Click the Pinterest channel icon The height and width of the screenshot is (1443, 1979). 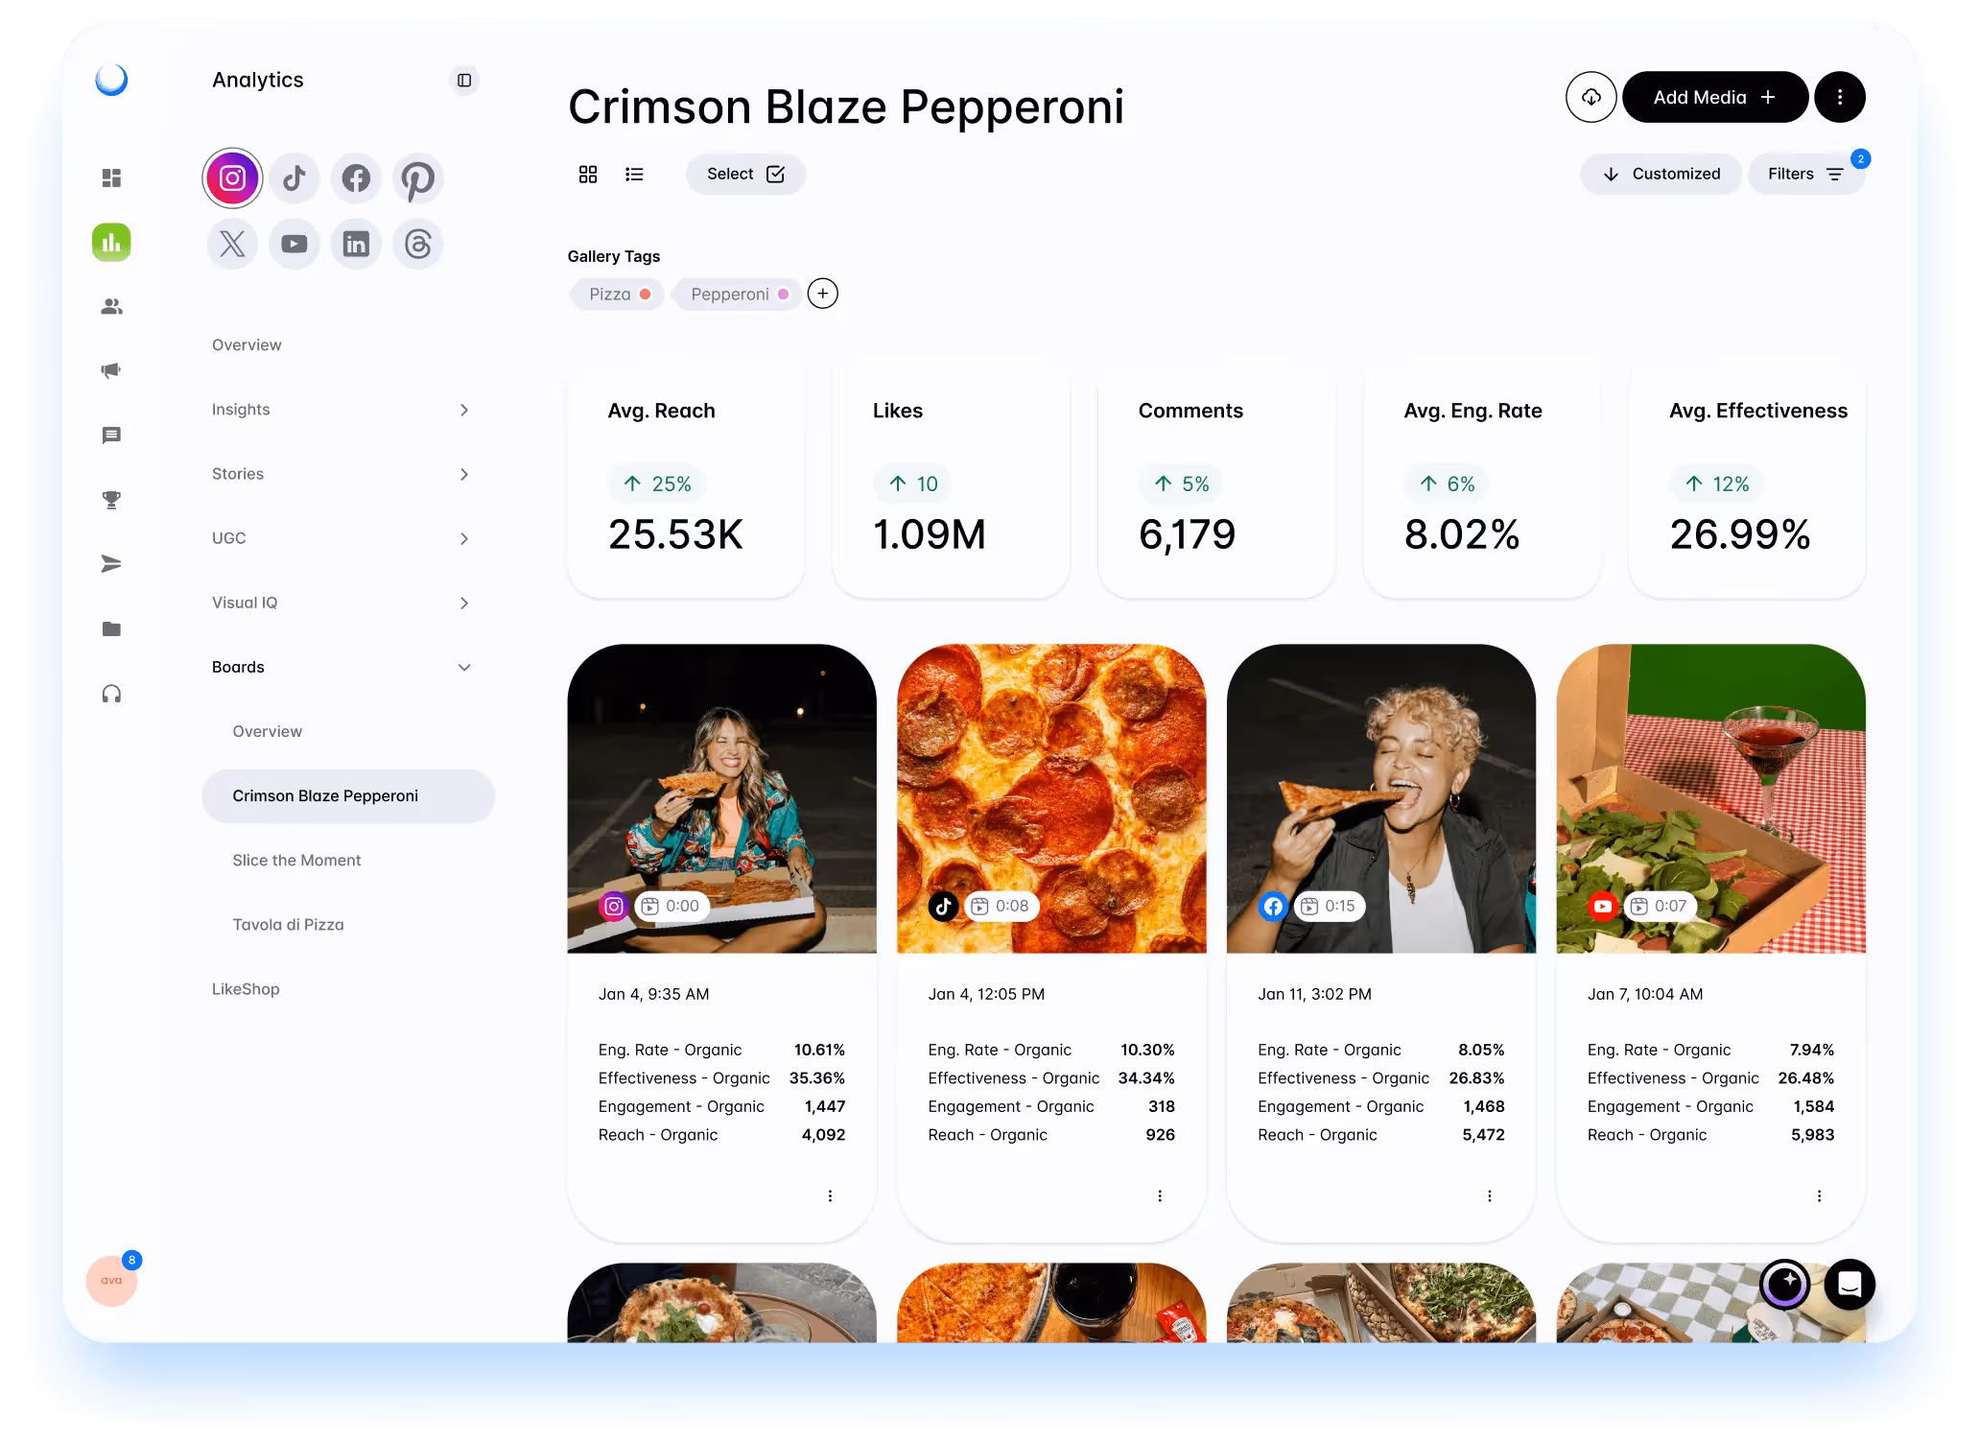click(418, 177)
